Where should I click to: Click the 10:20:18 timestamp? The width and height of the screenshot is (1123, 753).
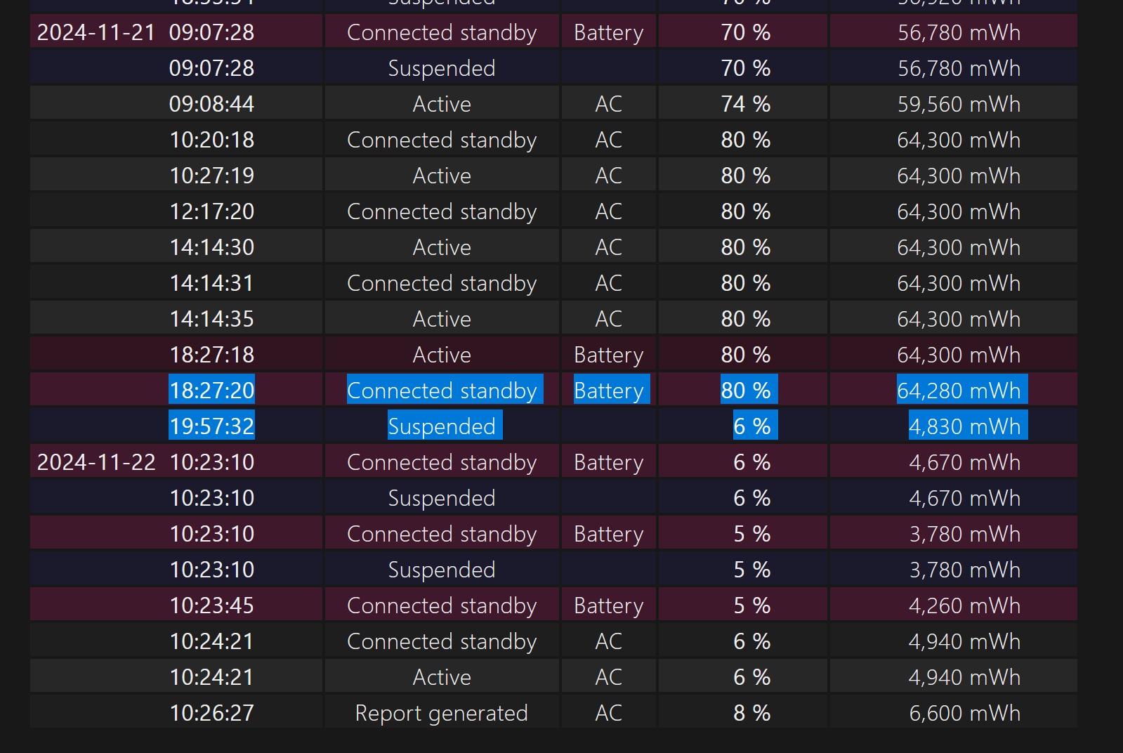click(x=211, y=140)
